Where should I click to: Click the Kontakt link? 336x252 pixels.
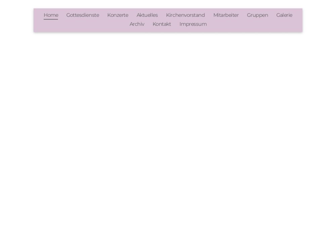click(x=162, y=24)
